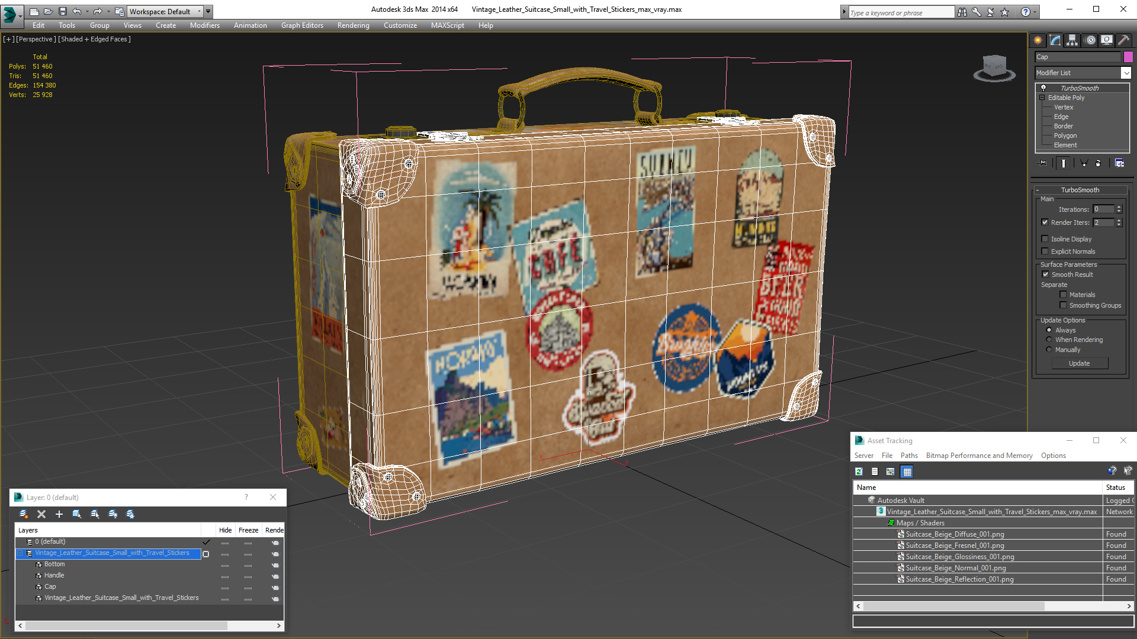
Task: Select the Manually update option
Action: coord(1049,350)
